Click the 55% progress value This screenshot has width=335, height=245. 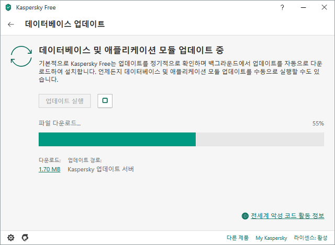point(318,123)
